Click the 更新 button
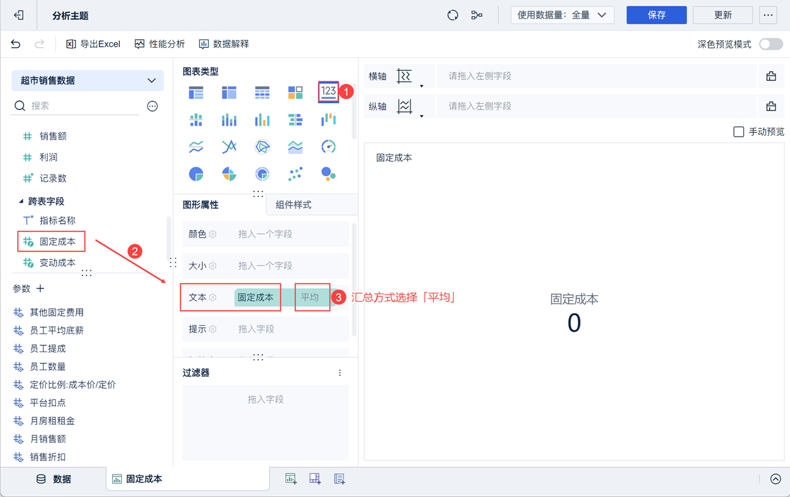Image resolution: width=790 pixels, height=497 pixels. click(x=723, y=16)
